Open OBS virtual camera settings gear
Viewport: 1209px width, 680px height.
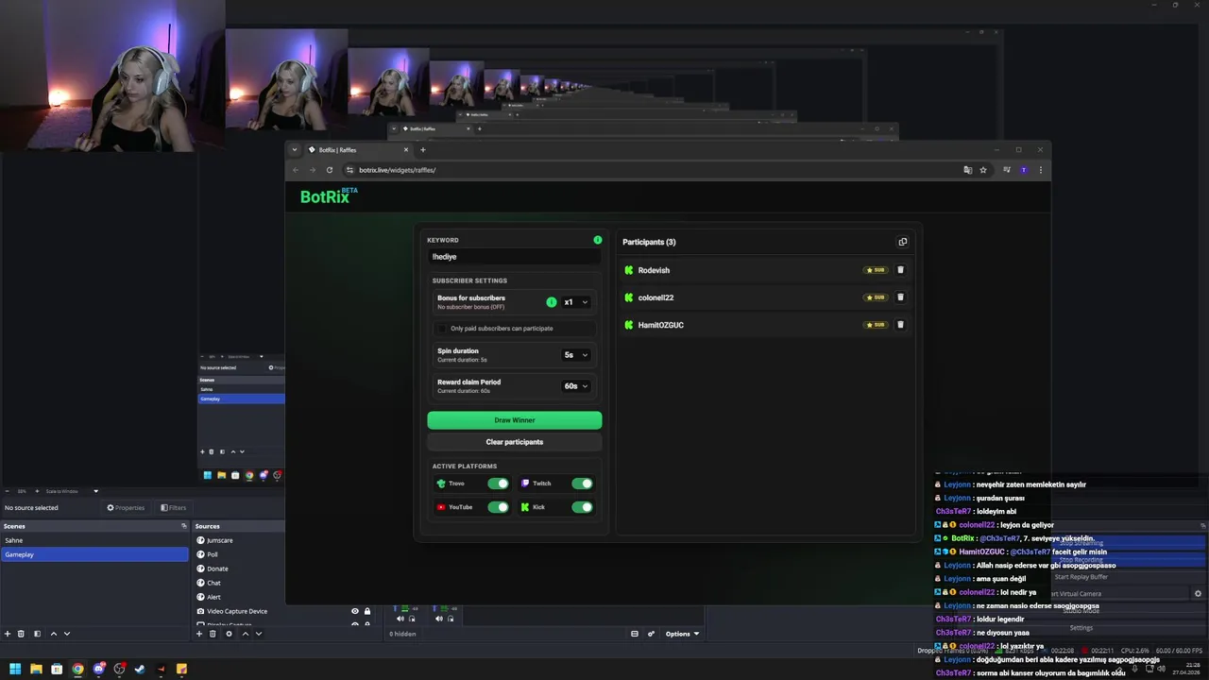[x=1198, y=594]
